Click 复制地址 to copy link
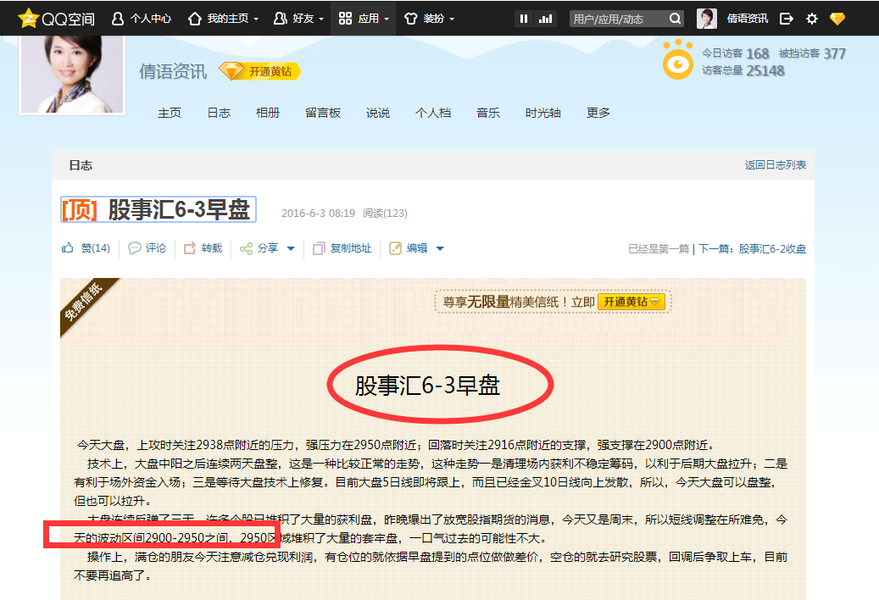The image size is (879, 600). pyautogui.click(x=342, y=247)
